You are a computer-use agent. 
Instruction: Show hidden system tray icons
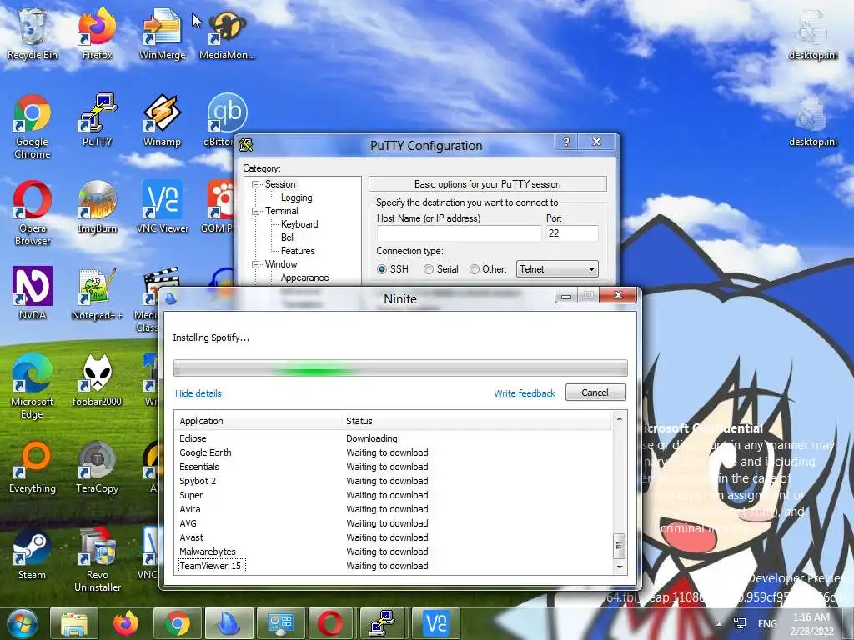[x=720, y=624]
